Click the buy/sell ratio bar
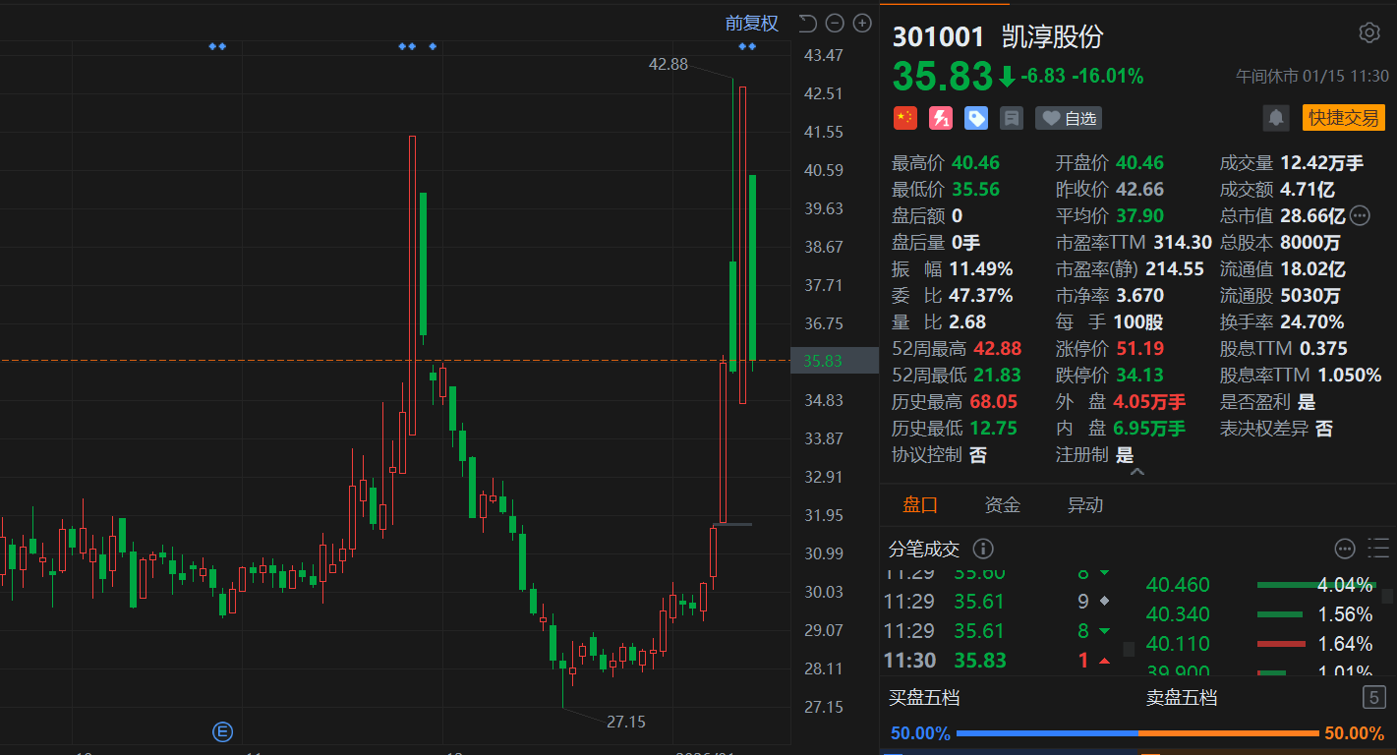Viewport: 1397px width, 755px height. coord(1137,733)
